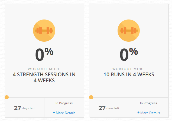
Task: Click the progress dot on strength sessions bar
Action: click(7, 97)
